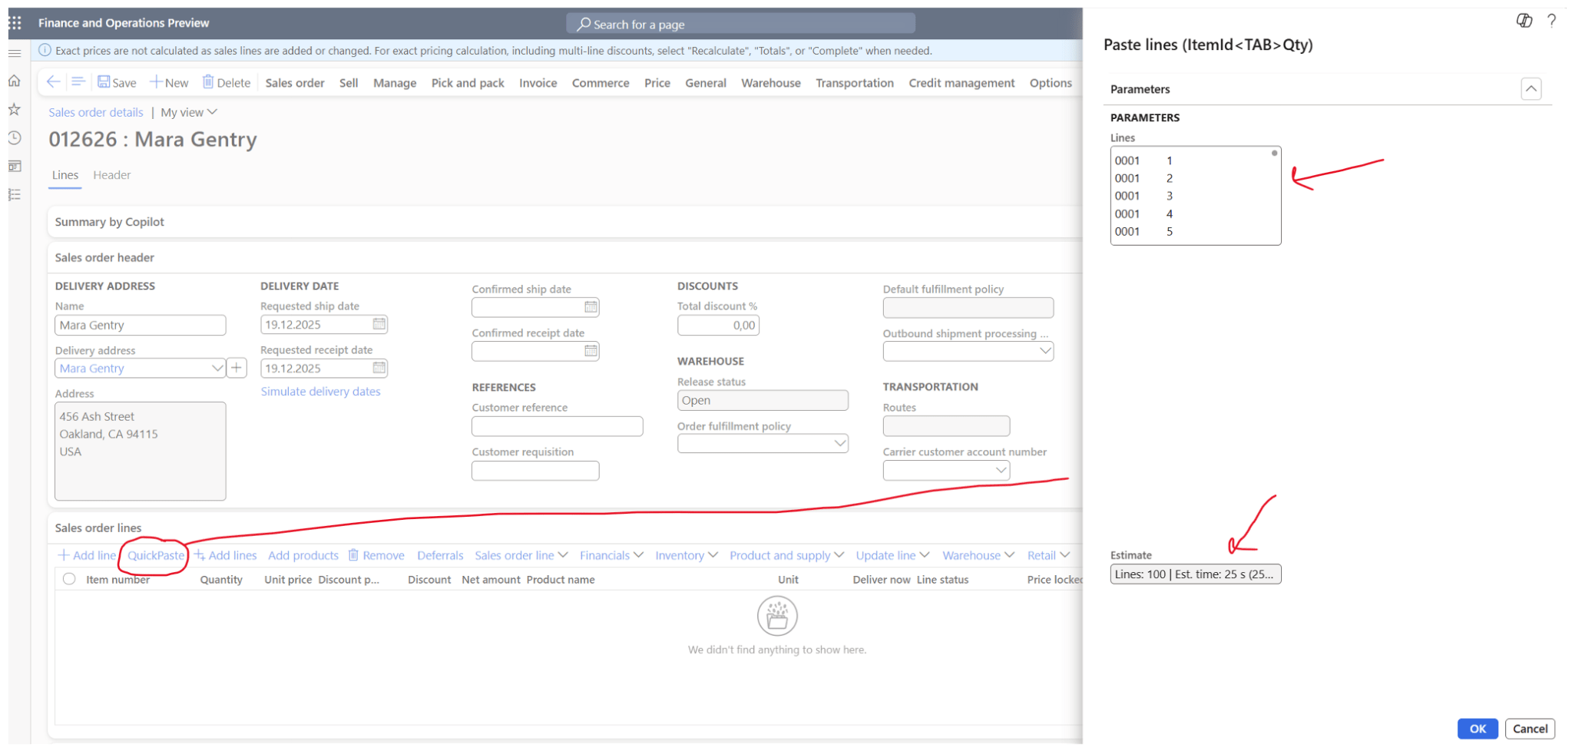The width and height of the screenshot is (1572, 751).
Task: Switch to the Header tab
Action: [111, 175]
